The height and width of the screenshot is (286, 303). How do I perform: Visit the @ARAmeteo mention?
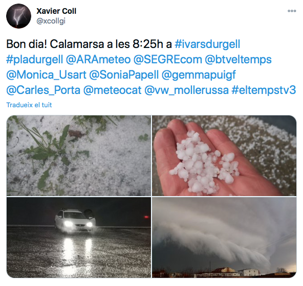pyautogui.click(x=98, y=59)
